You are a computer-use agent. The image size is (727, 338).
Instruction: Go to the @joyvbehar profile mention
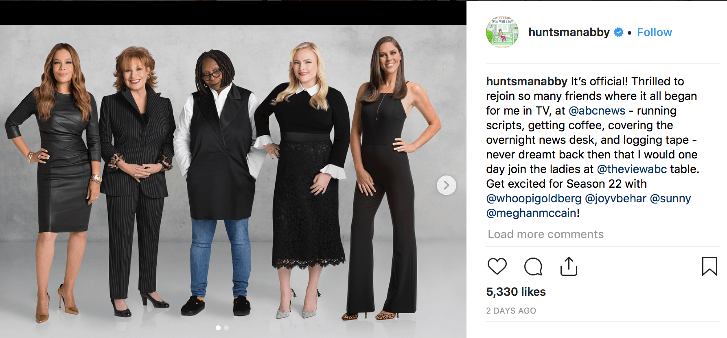[615, 199]
